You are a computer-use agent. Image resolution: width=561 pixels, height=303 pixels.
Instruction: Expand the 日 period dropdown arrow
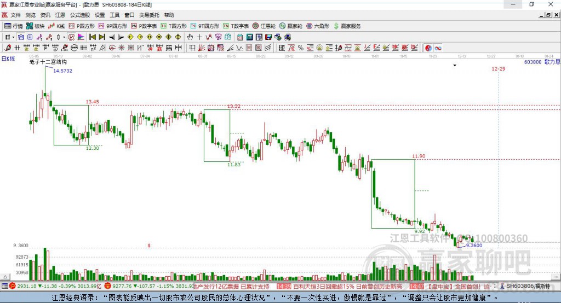[x=13, y=37]
